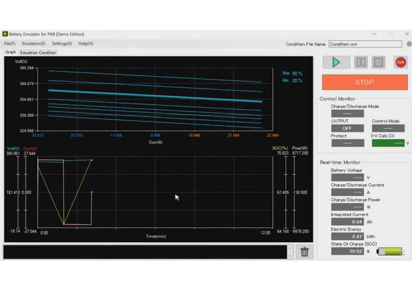Pause emulation with the pause button
The image size is (412, 291).
pyautogui.click(x=360, y=62)
